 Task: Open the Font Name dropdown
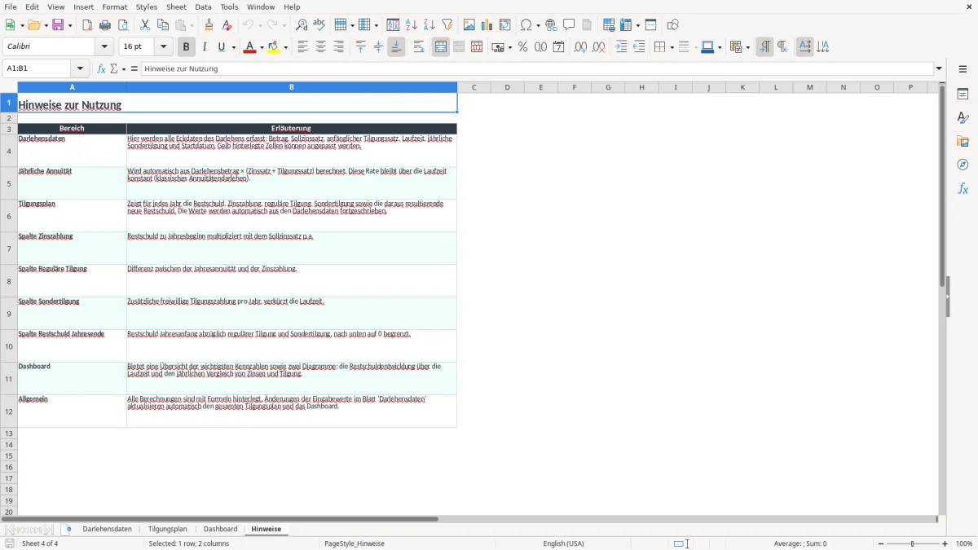click(x=104, y=47)
